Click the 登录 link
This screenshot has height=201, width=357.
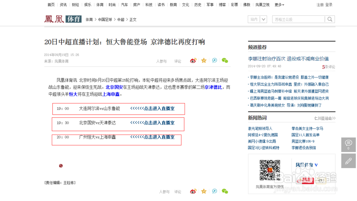pos(329,5)
